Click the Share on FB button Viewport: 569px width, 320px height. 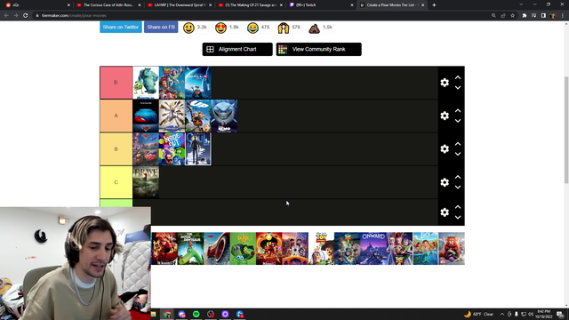pos(161,28)
